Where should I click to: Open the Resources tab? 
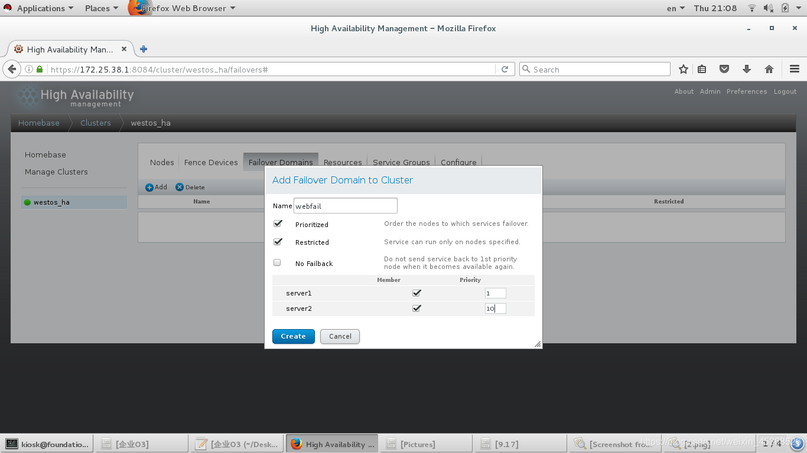click(343, 162)
